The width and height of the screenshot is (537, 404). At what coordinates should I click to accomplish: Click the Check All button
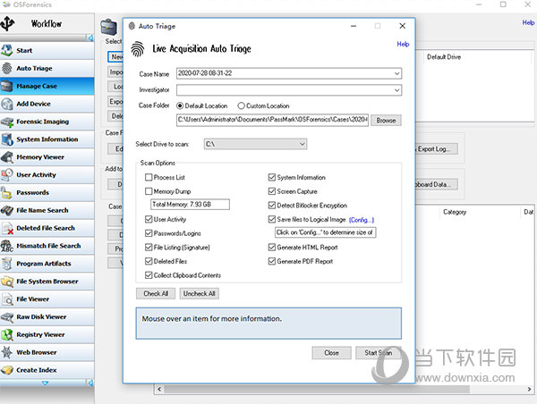[156, 293]
